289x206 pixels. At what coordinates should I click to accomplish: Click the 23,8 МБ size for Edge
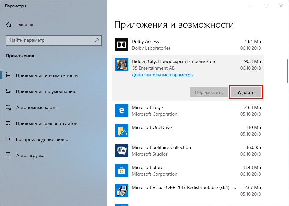[x=253, y=107]
